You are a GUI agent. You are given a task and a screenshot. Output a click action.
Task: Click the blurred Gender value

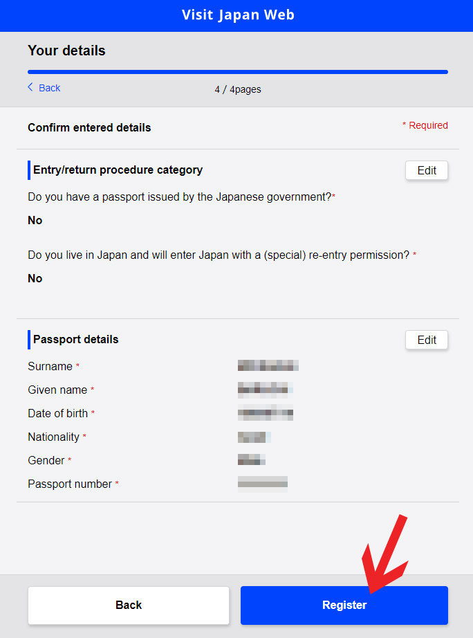click(252, 460)
